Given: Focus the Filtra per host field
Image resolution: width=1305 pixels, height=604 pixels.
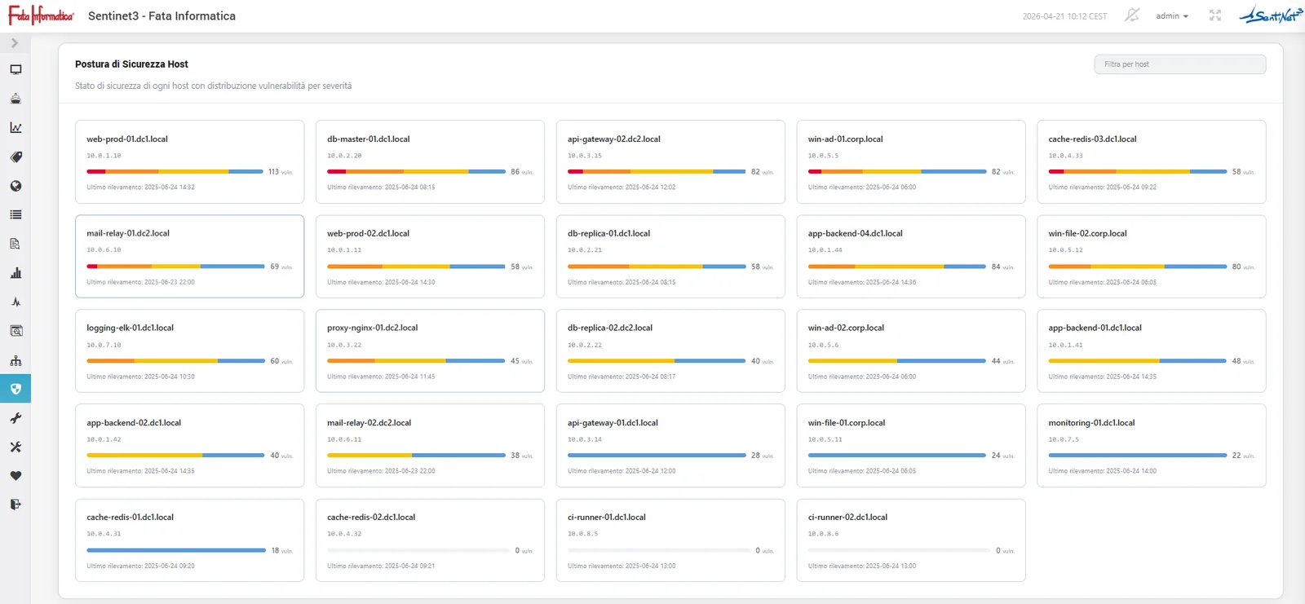Looking at the screenshot, I should (x=1179, y=64).
